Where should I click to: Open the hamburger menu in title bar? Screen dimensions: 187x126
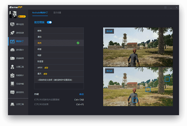click(166, 8)
